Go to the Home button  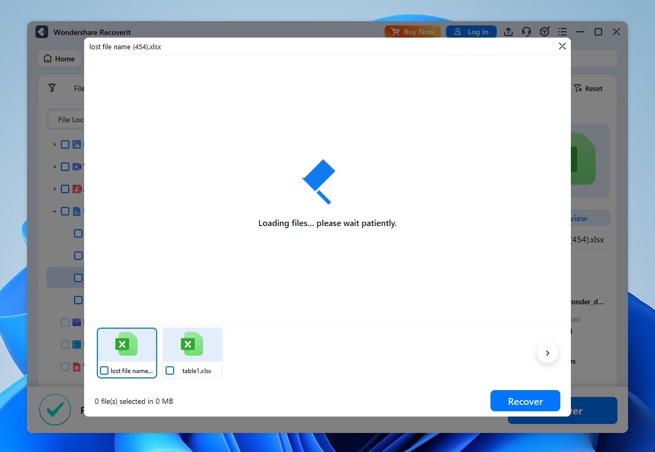(x=59, y=59)
